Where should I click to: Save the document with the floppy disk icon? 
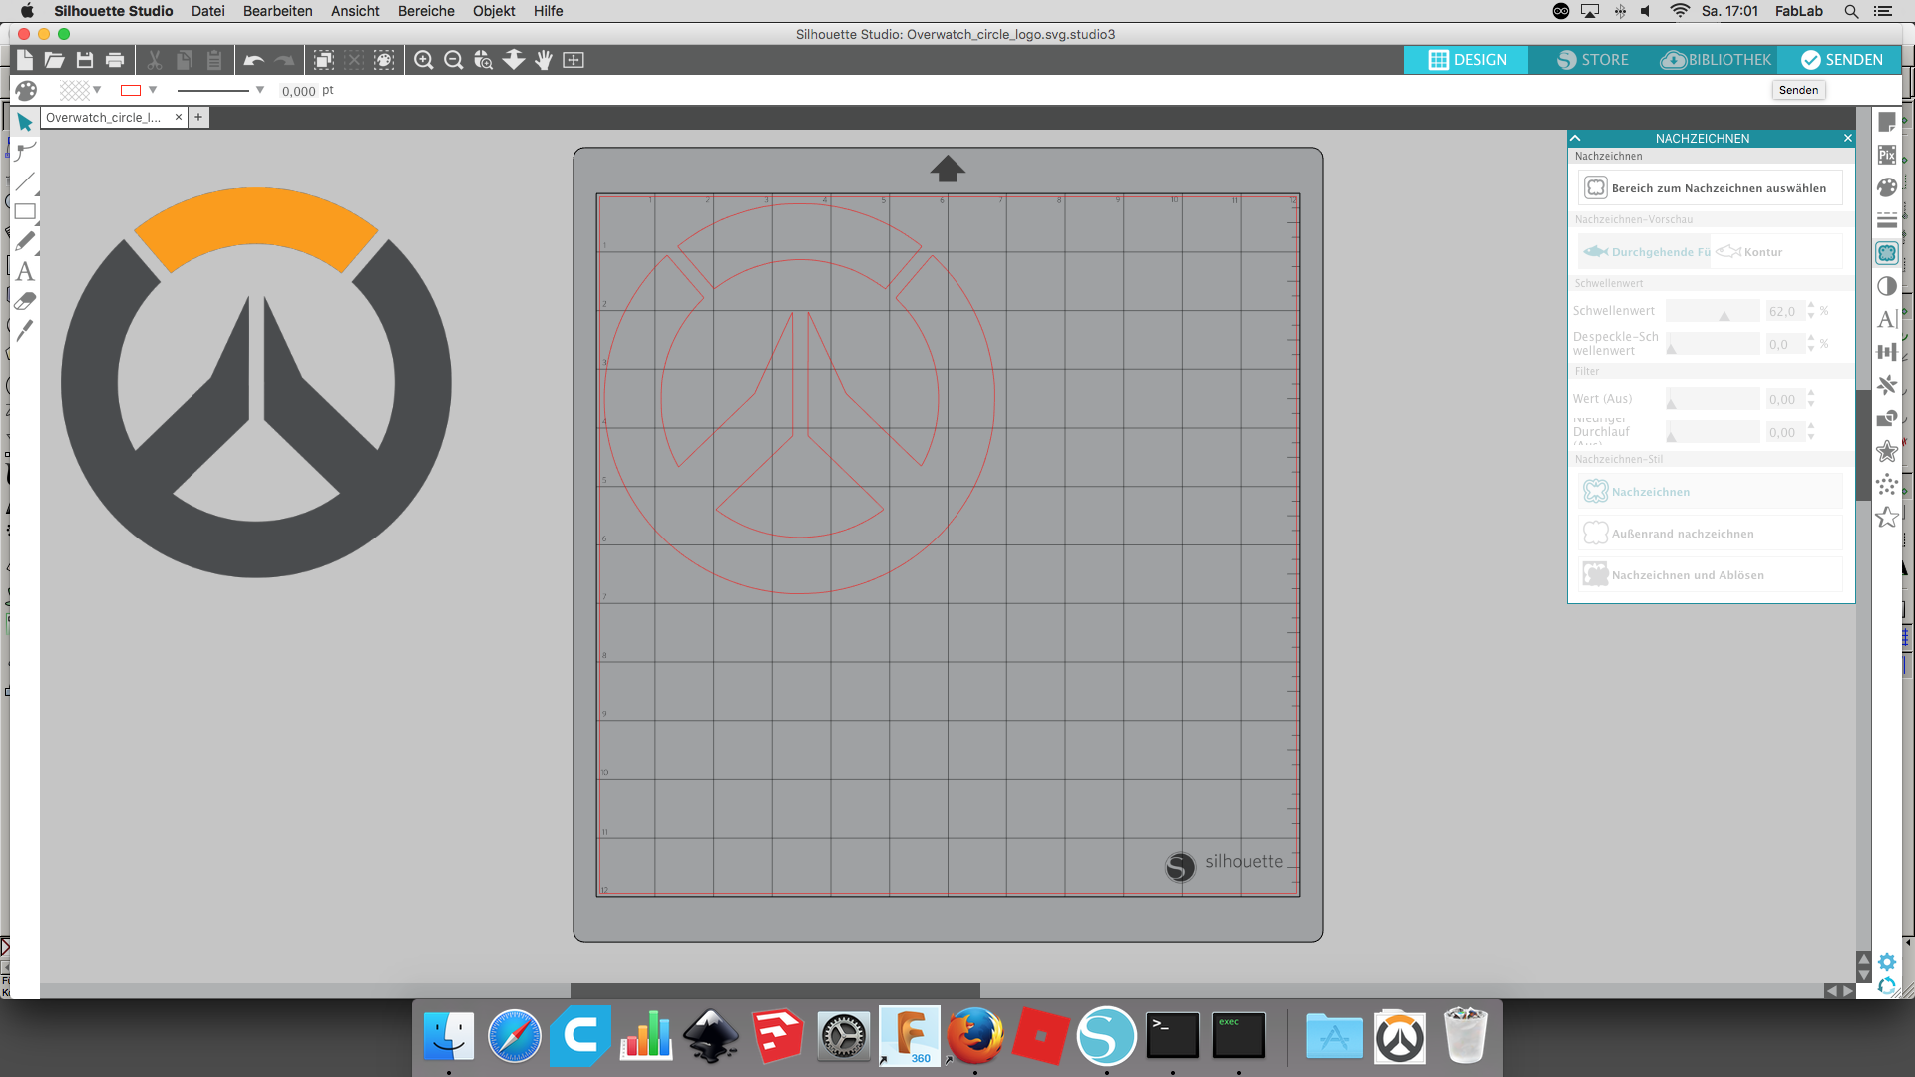(85, 60)
